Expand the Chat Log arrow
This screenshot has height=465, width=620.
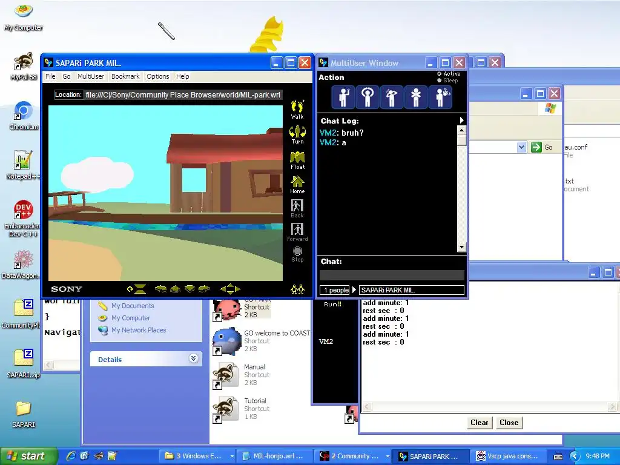(x=461, y=120)
